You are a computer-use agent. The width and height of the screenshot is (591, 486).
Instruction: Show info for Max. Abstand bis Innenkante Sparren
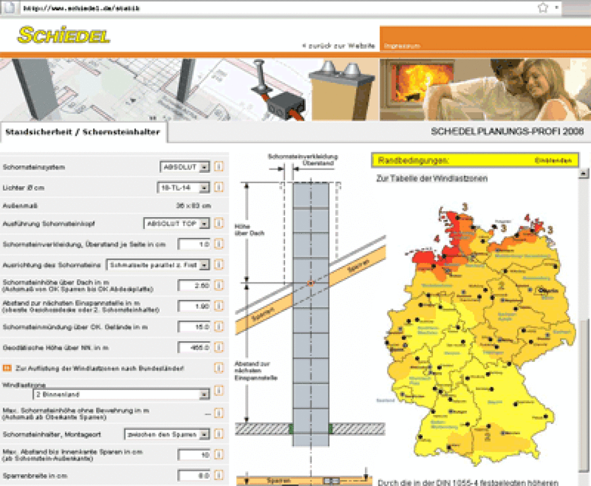219,454
